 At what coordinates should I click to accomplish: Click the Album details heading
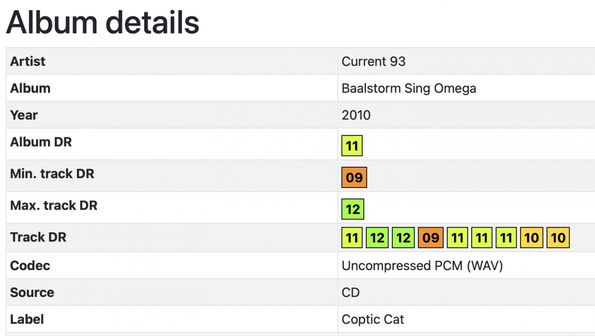click(x=103, y=22)
